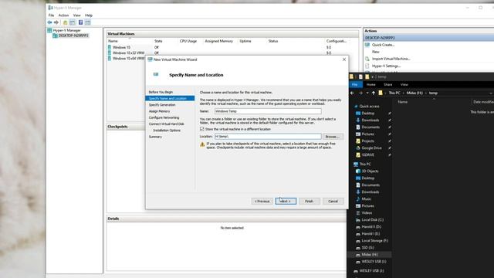Close the New Virtual Machine Wizard dialog

click(x=344, y=59)
